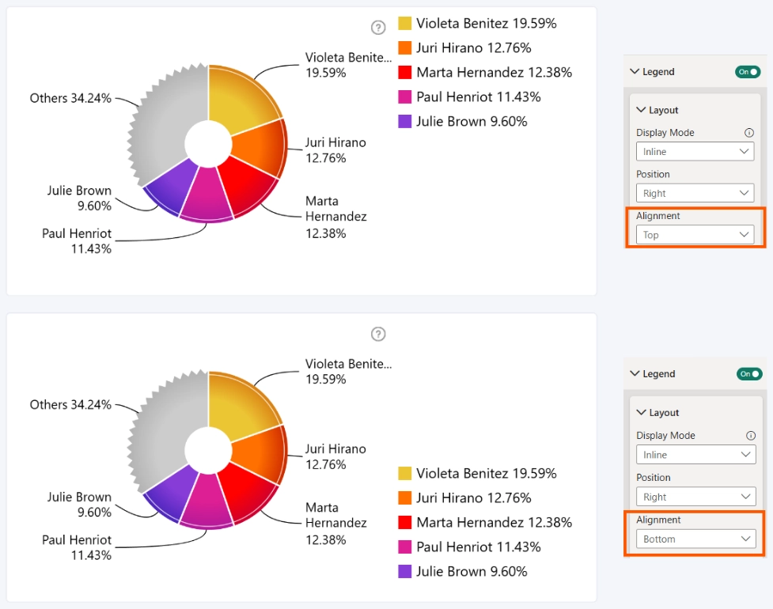The image size is (773, 609).
Task: Open the bottom Display Mode Inline dropdown
Action: point(696,454)
